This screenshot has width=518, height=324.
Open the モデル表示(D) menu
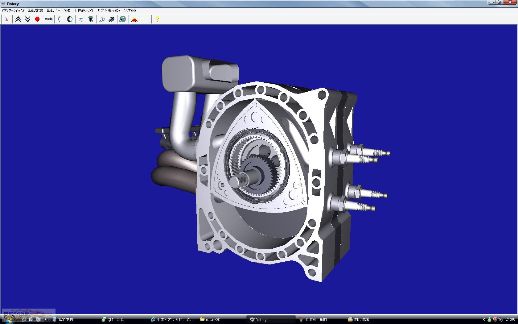[x=109, y=10]
